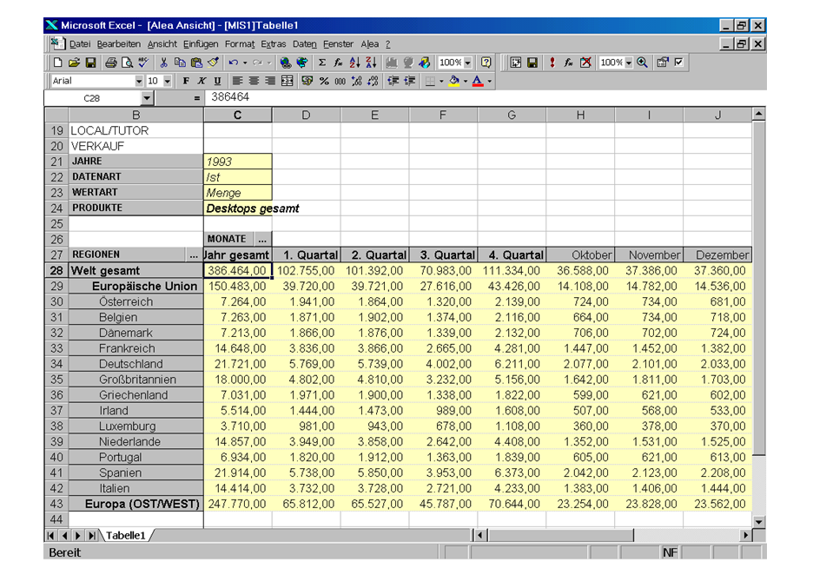Run the spelling check icon
Image resolution: width=813 pixels, height=575 pixels.
(143, 63)
